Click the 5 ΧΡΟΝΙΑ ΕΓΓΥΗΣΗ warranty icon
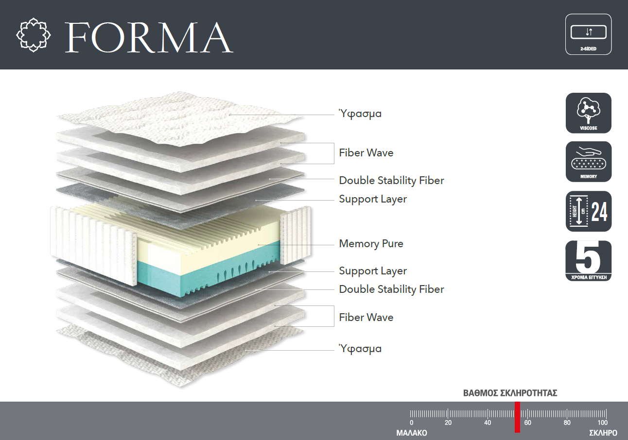The width and height of the screenshot is (628, 440). point(589,261)
